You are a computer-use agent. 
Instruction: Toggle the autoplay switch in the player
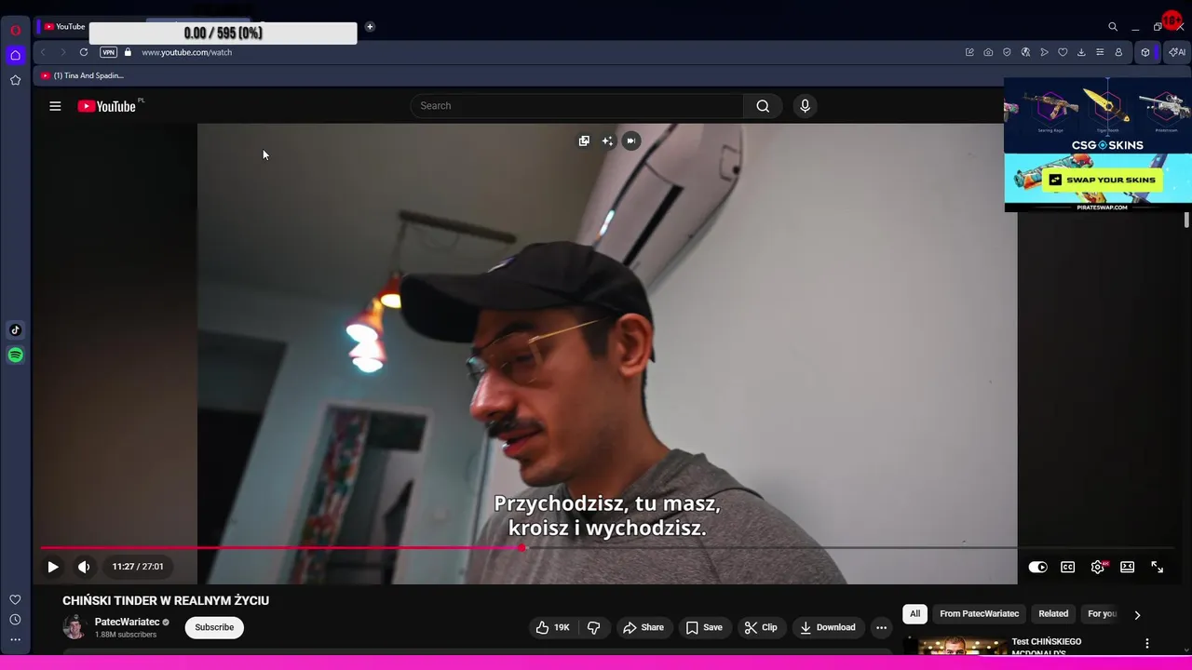[x=1037, y=567]
